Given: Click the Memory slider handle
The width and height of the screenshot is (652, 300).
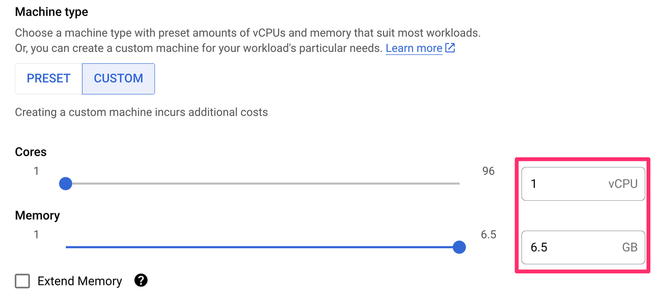Looking at the screenshot, I should 459,247.
